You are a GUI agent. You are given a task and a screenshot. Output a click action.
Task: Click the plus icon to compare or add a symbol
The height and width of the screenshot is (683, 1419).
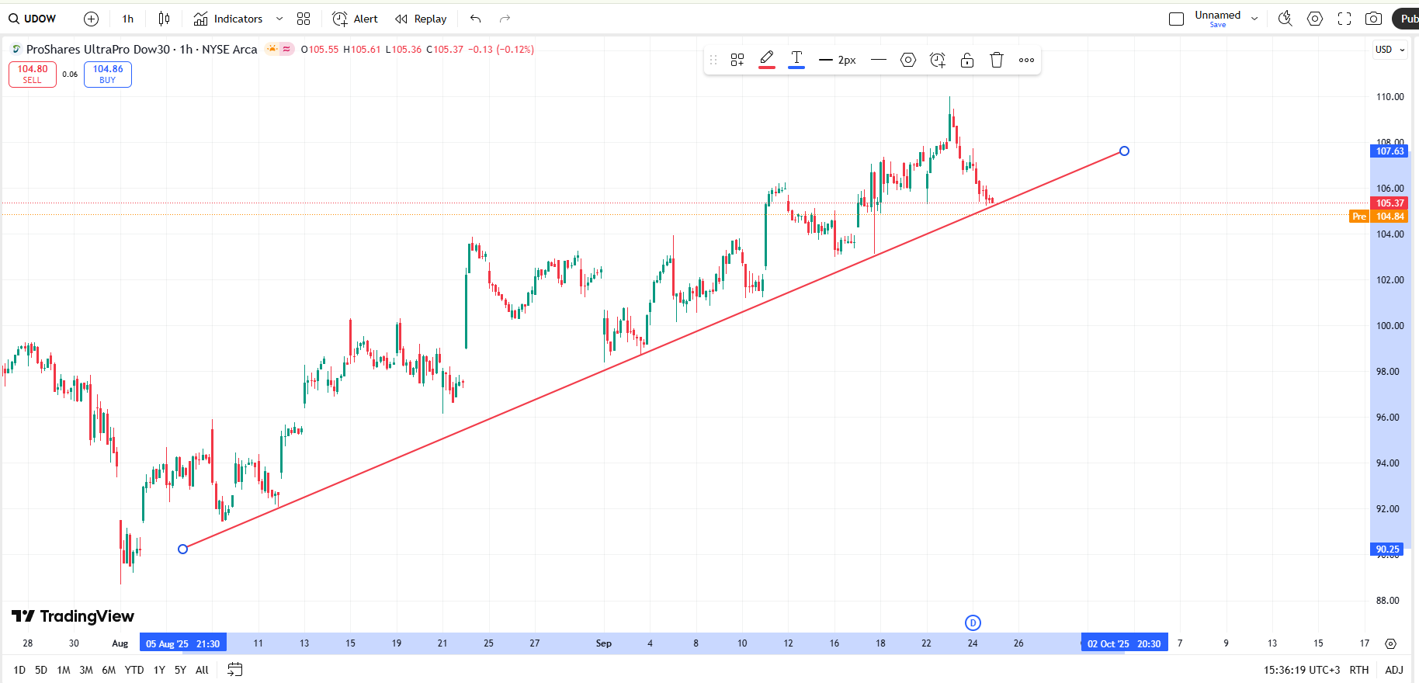coord(91,19)
